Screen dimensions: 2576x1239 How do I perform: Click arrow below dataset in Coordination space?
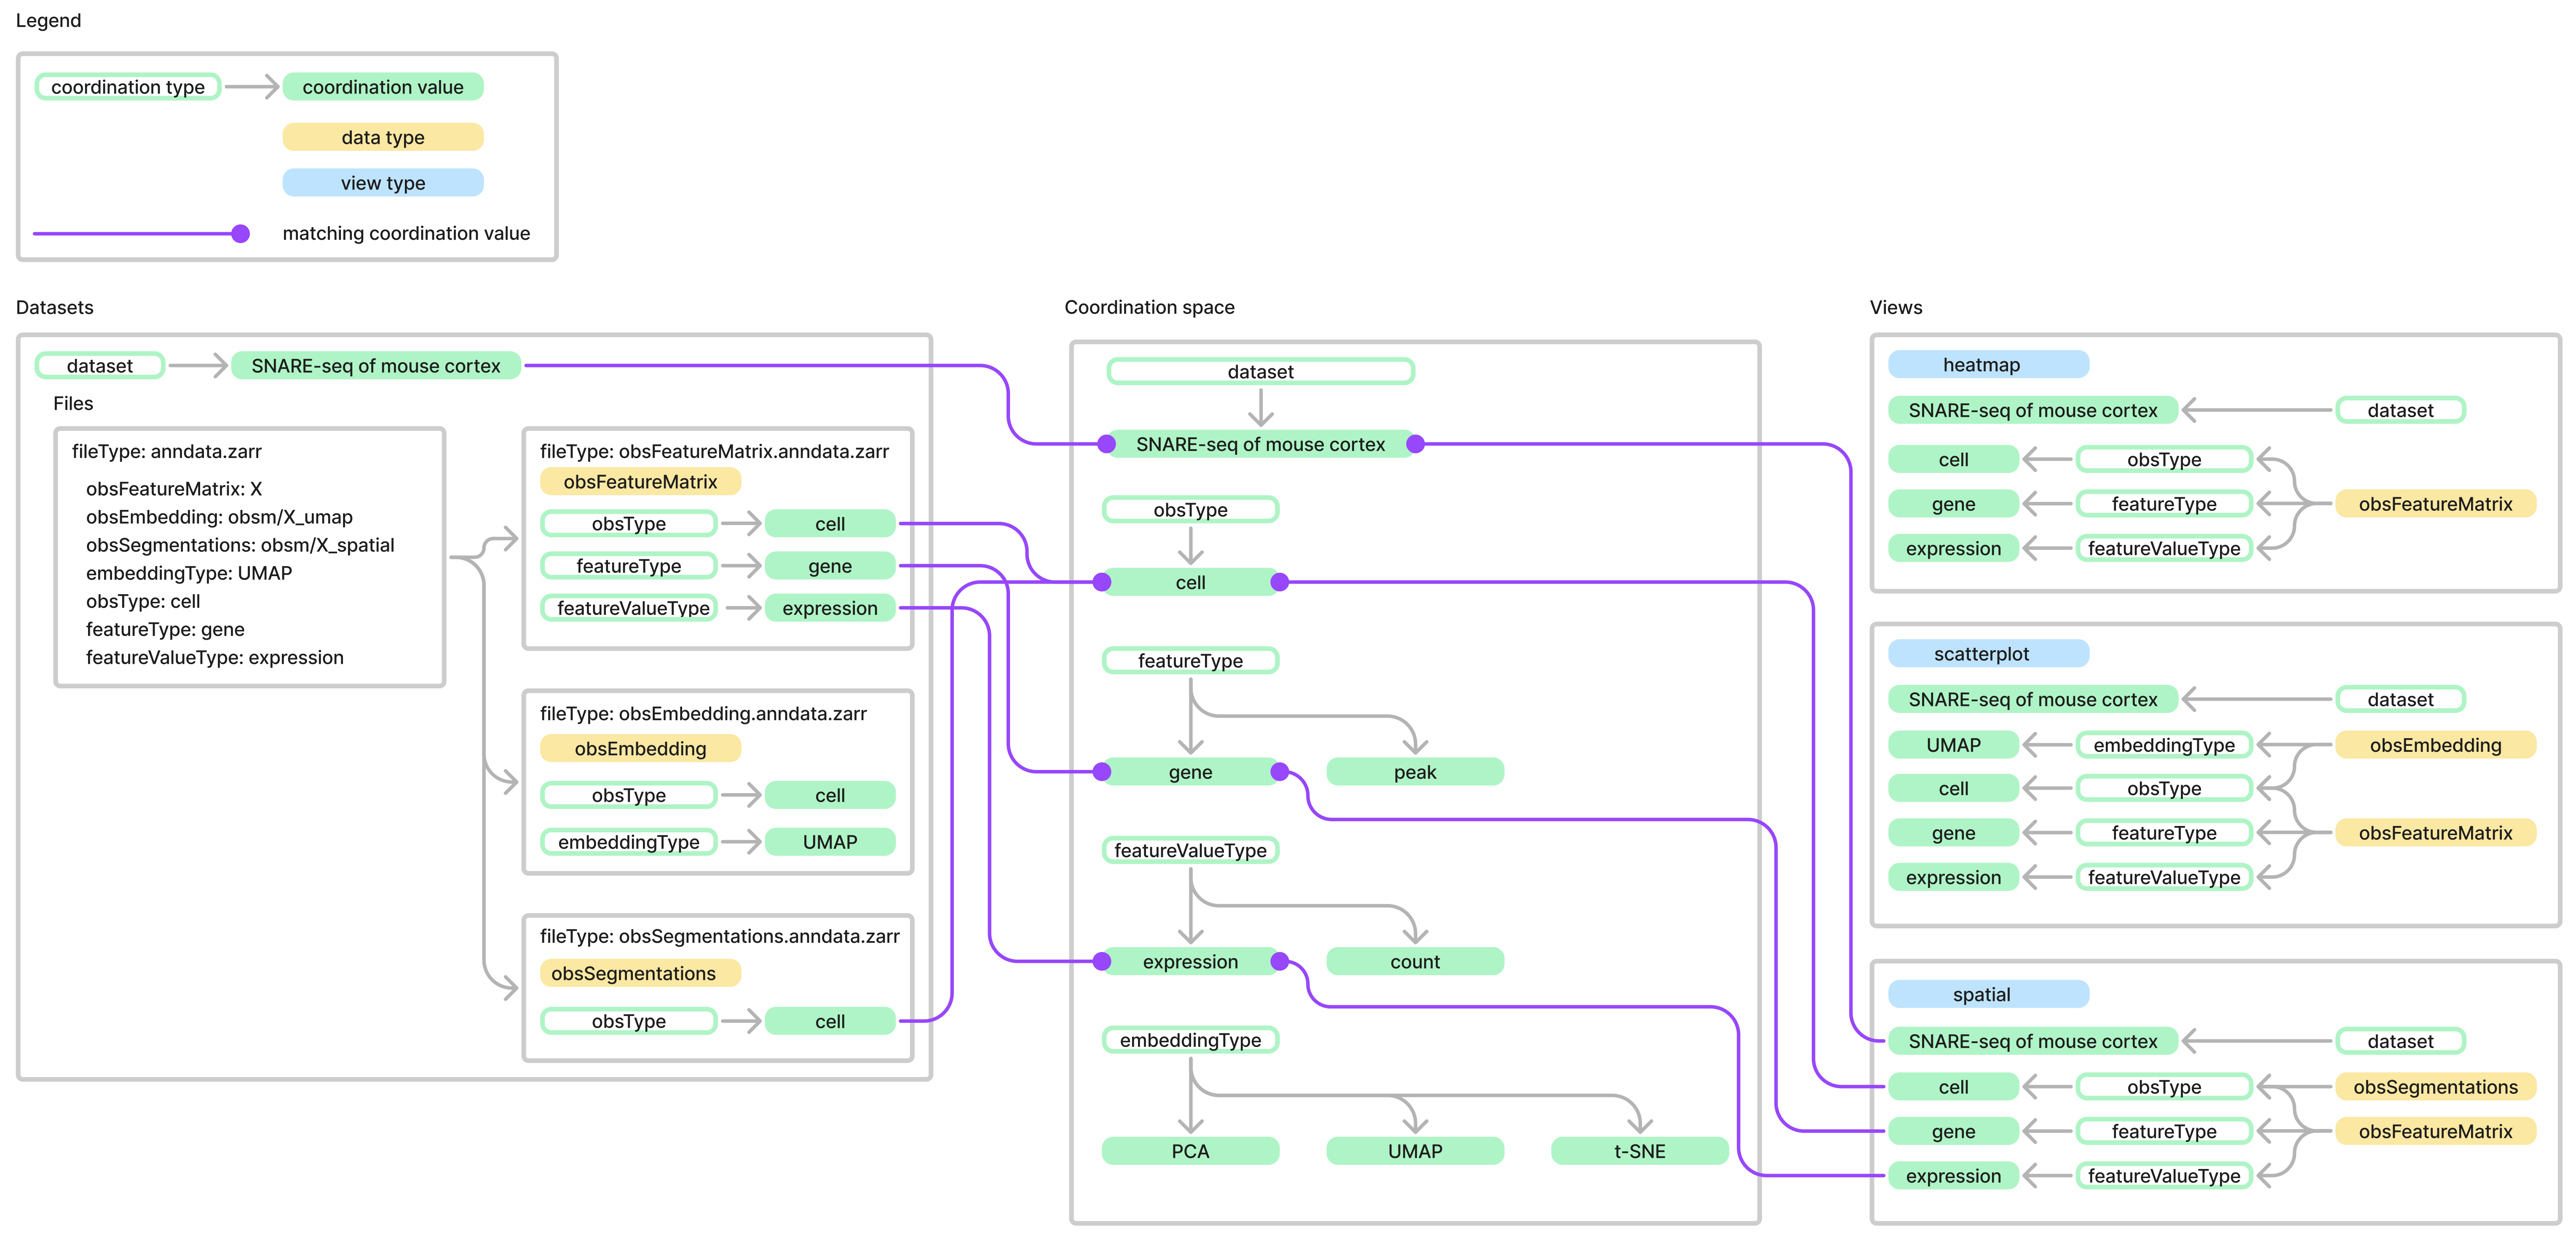point(1261,407)
